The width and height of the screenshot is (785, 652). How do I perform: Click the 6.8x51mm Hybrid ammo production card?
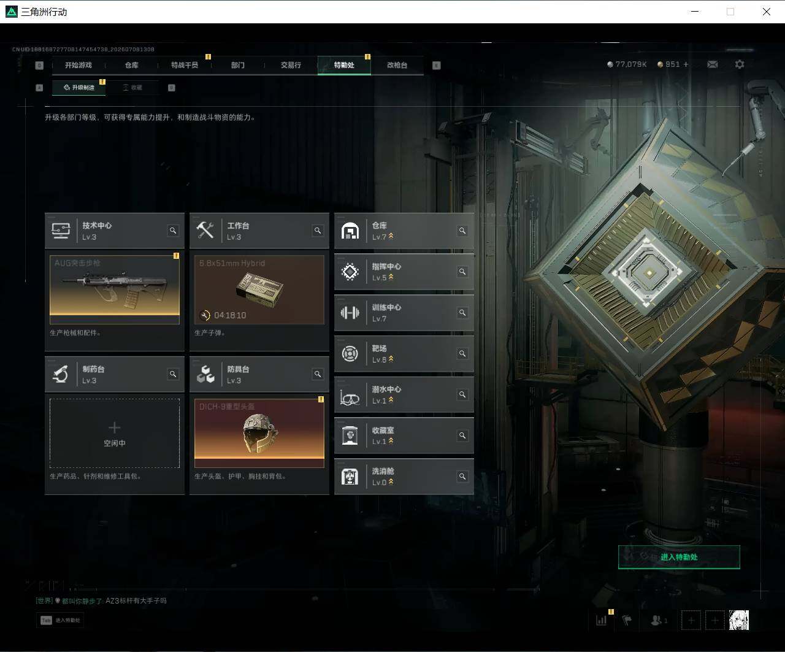259,290
